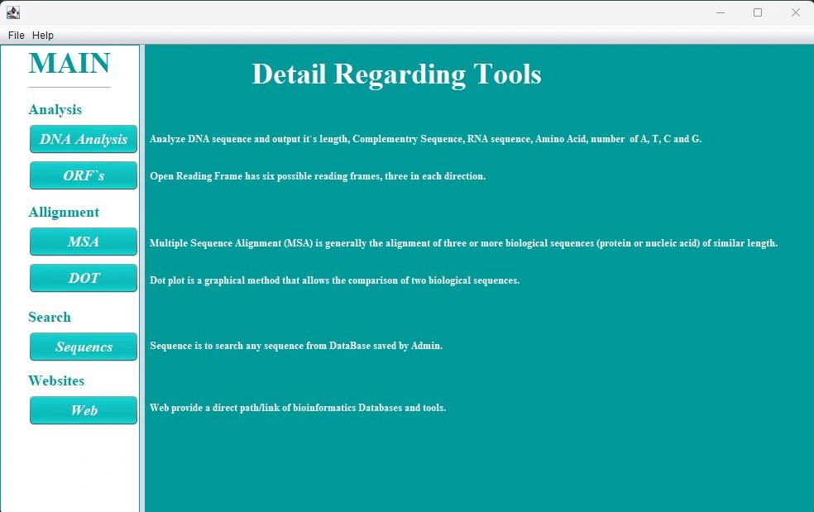Maximize the application window
This screenshot has width=814, height=512.
coord(758,12)
